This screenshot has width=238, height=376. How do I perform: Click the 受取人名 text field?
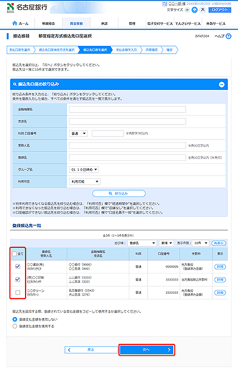[x=127, y=145]
